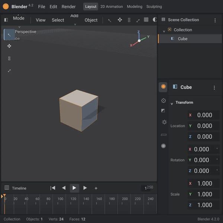Click the Scene Collection icon in outliner

(163, 19)
